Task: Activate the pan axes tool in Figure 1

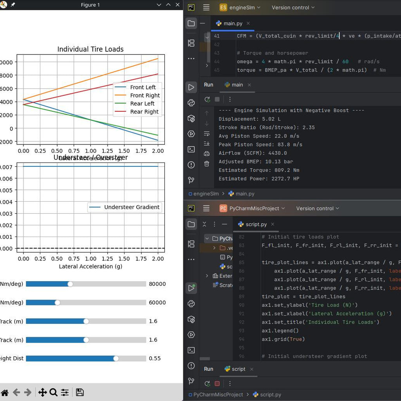Action: pyautogui.click(x=42, y=392)
